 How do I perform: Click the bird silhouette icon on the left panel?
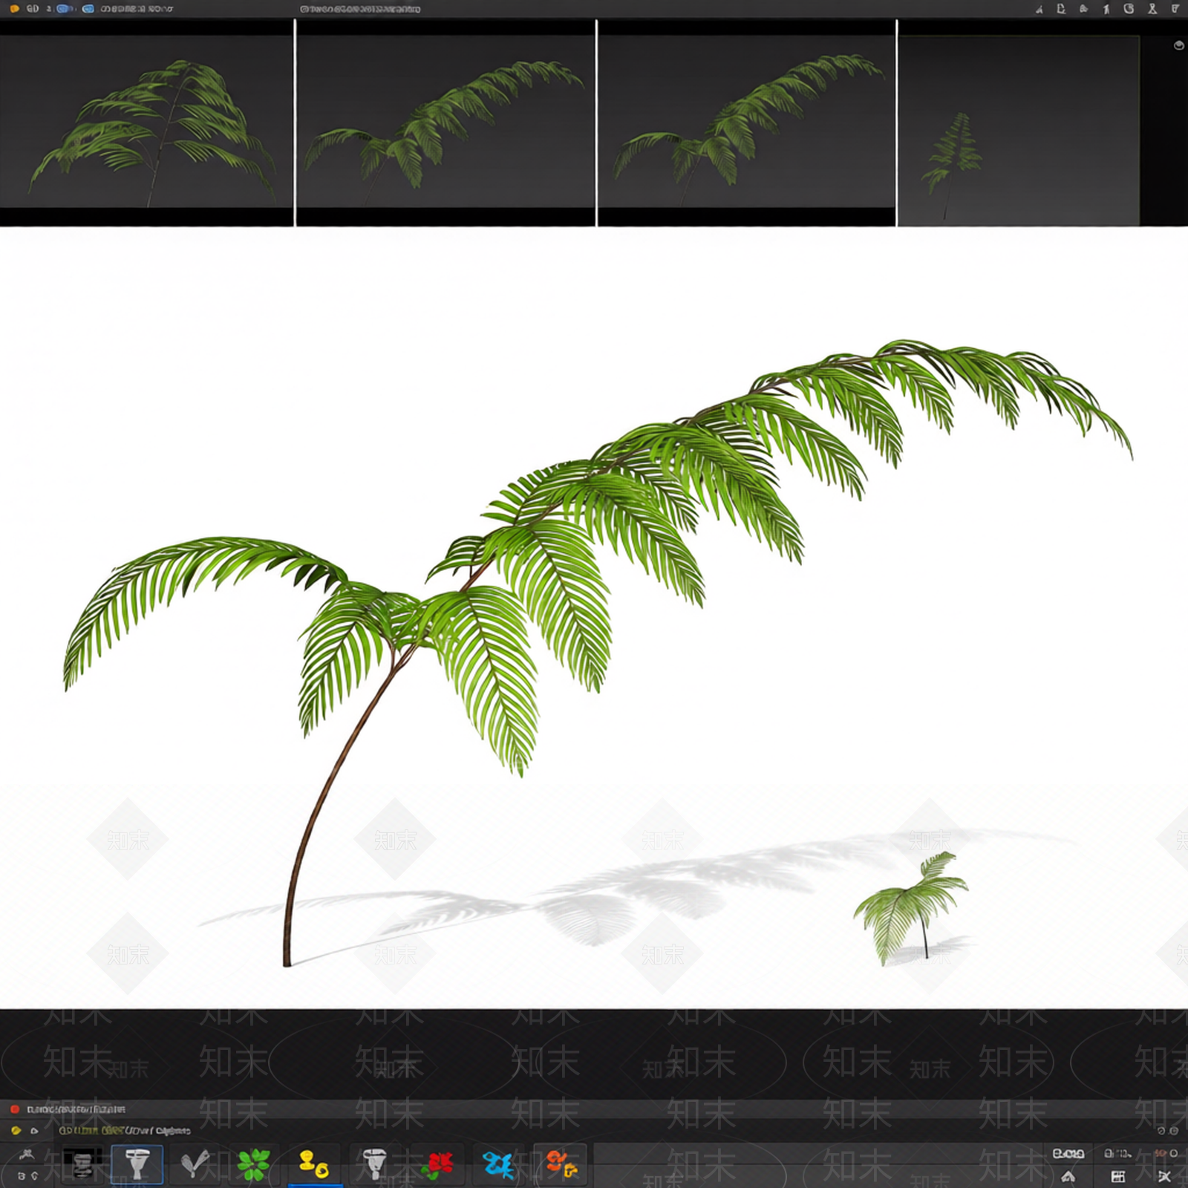tap(27, 1155)
